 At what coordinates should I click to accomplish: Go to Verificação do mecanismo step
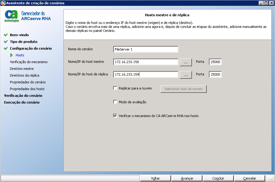click(29, 62)
